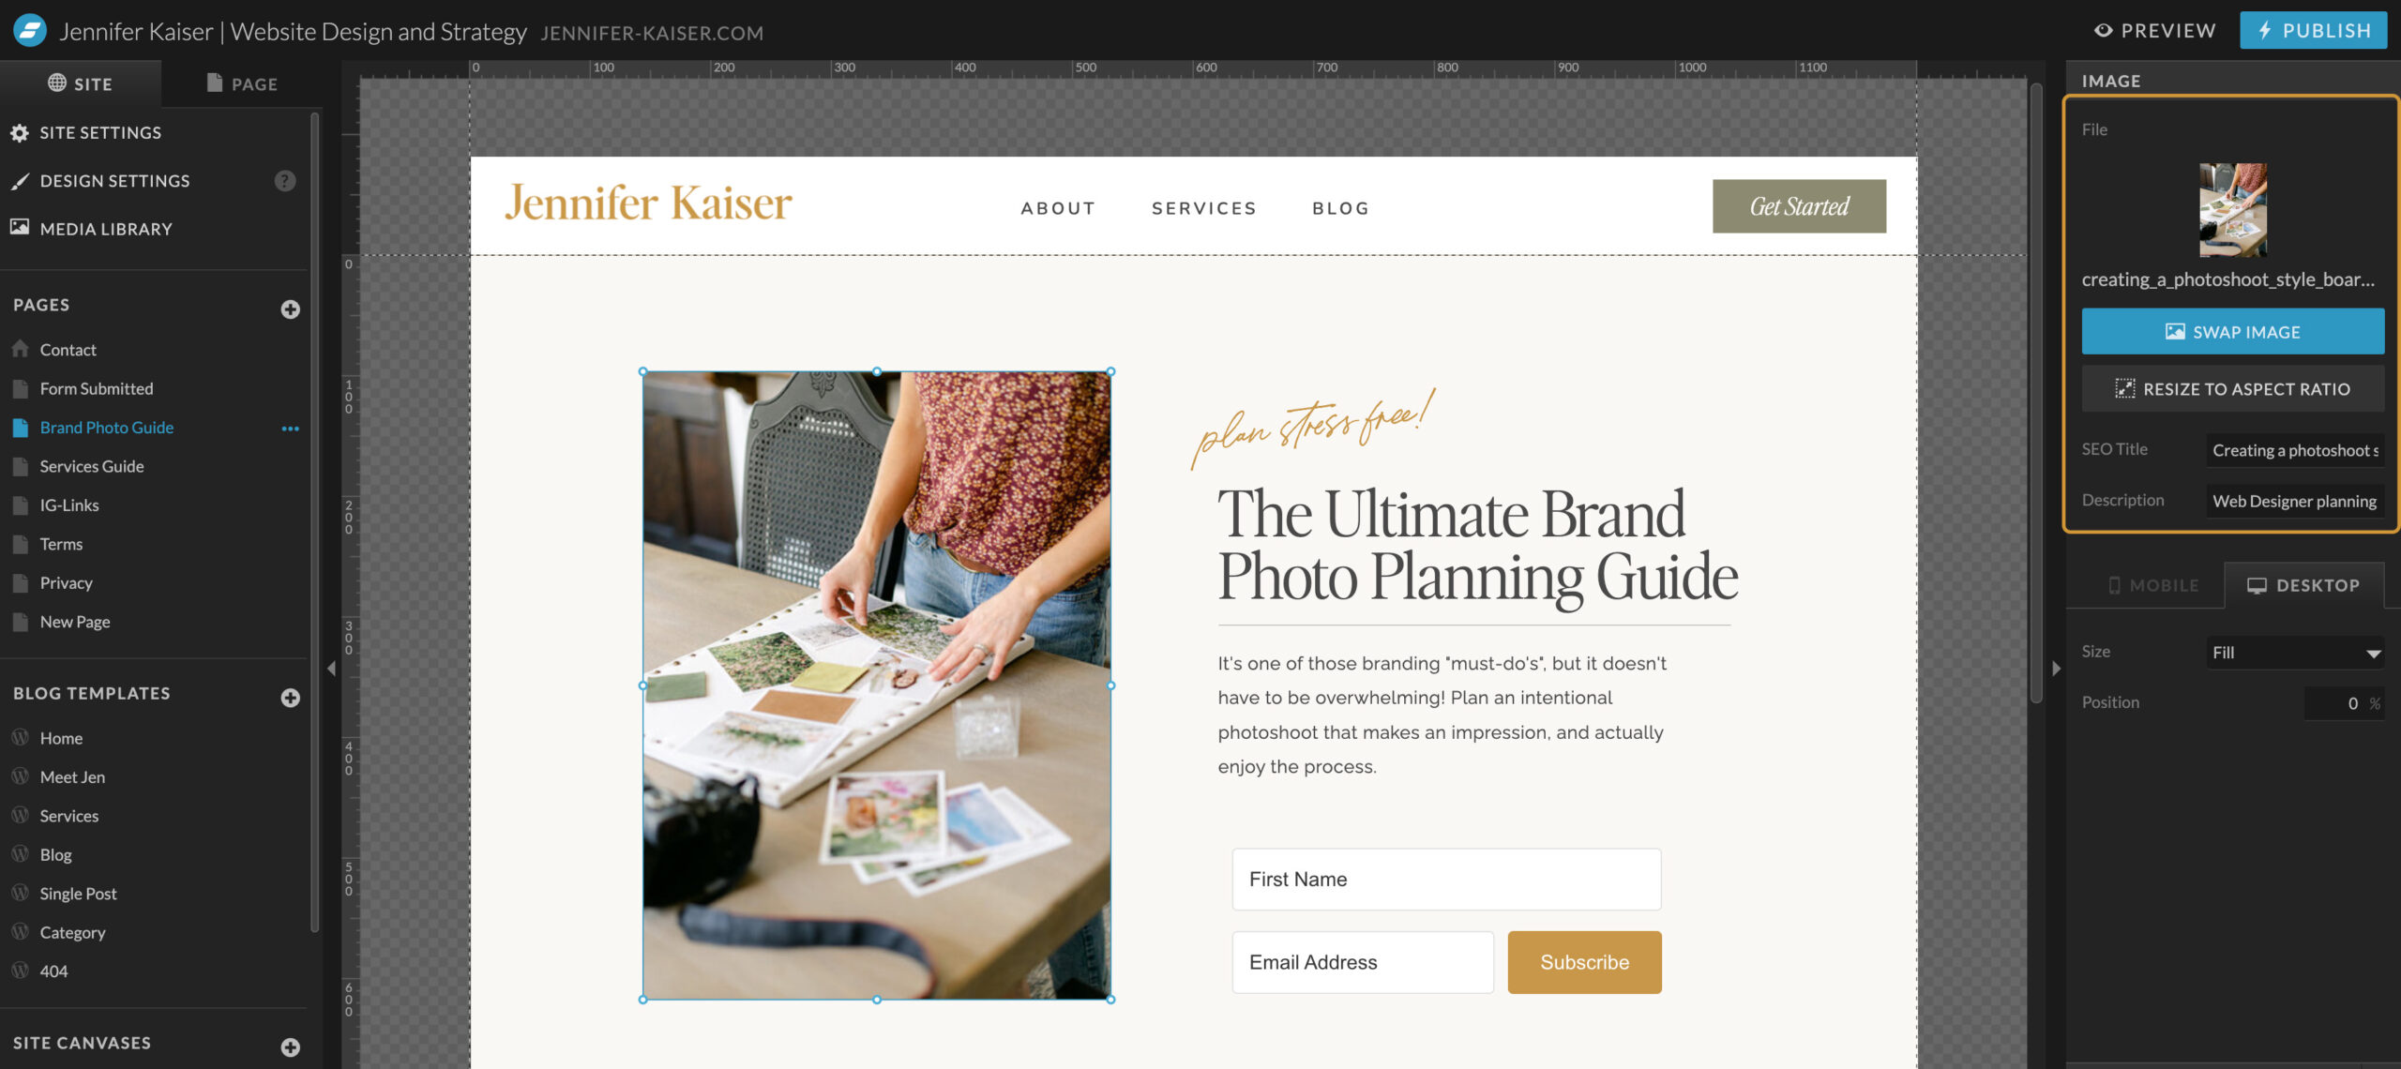Switch to Desktop view
The width and height of the screenshot is (2401, 1069).
pyautogui.click(x=2303, y=585)
